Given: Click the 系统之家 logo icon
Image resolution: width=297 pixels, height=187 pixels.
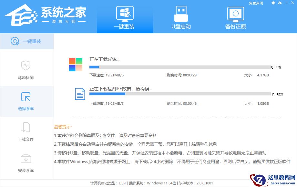Looking at the screenshot, I should [21, 15].
